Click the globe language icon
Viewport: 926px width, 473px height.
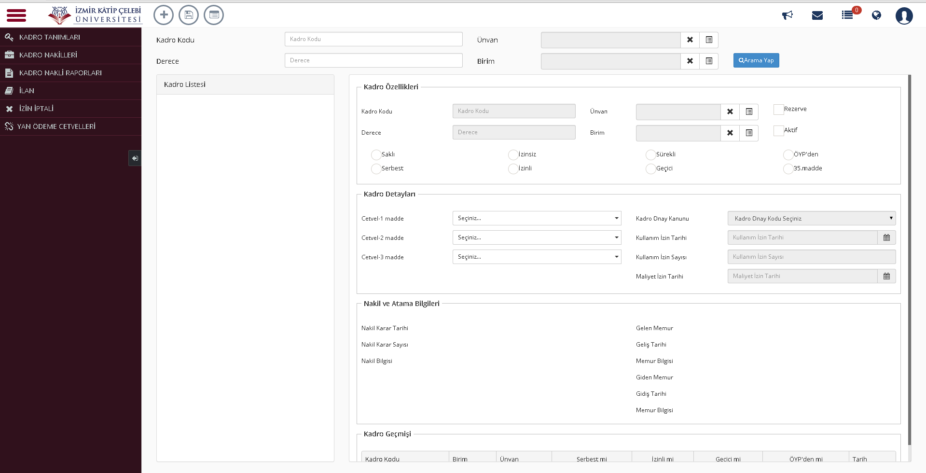pos(876,15)
